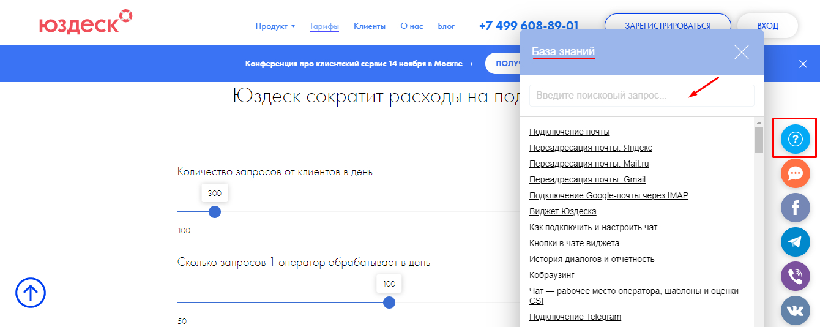Open article Подключение Telegram

[575, 317]
